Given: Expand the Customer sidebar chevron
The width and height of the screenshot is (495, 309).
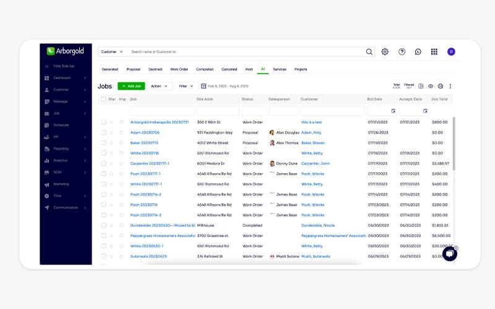Looking at the screenshot, I should pyautogui.click(x=85, y=90).
